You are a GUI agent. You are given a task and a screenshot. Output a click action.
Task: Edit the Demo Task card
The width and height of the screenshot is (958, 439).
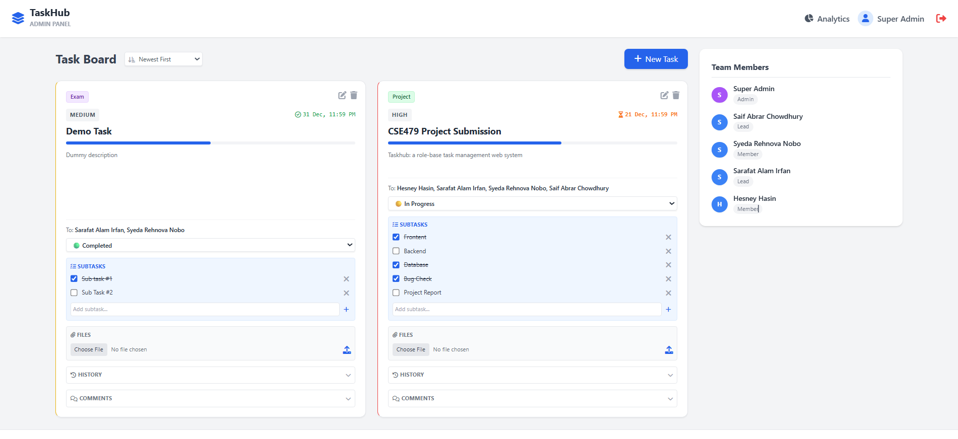tap(342, 95)
